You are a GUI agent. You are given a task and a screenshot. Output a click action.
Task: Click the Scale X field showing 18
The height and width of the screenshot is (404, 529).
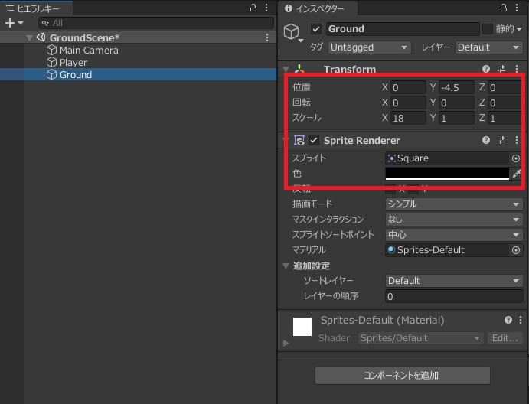point(408,118)
